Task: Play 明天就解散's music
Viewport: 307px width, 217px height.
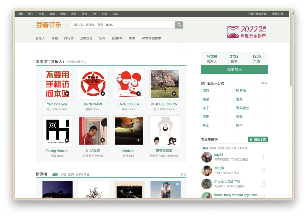Action: pyautogui.click(x=174, y=140)
